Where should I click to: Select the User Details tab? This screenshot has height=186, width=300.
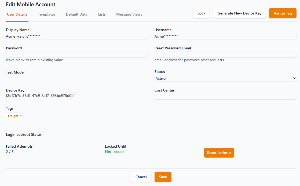coord(17,14)
